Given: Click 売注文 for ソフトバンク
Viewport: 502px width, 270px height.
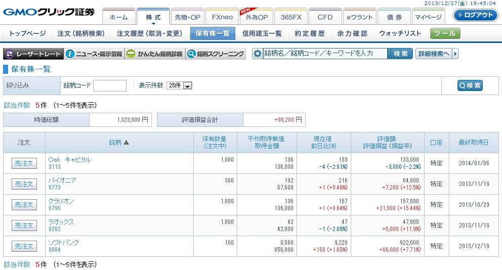Looking at the screenshot, I should pos(24,246).
